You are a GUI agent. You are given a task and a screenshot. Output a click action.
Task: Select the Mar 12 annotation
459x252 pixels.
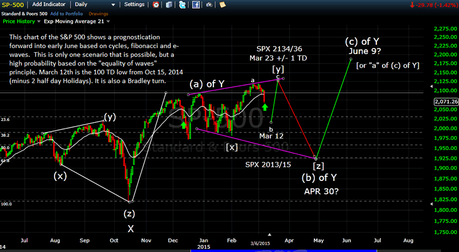[x=271, y=136]
